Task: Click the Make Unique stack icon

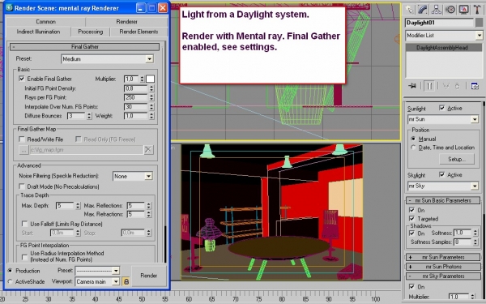Action: pyautogui.click(x=446, y=86)
